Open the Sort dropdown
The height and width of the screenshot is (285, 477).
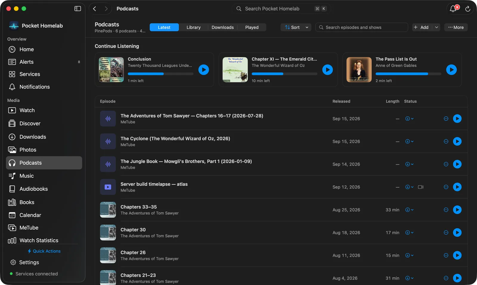[x=296, y=27]
